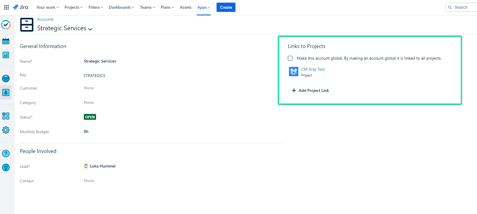
Task: Click the blue Create button
Action: [x=226, y=7]
